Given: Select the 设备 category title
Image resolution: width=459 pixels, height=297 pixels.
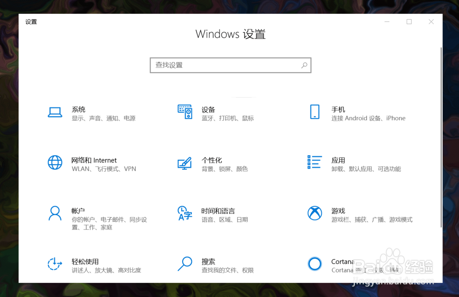Looking at the screenshot, I should pos(208,110).
